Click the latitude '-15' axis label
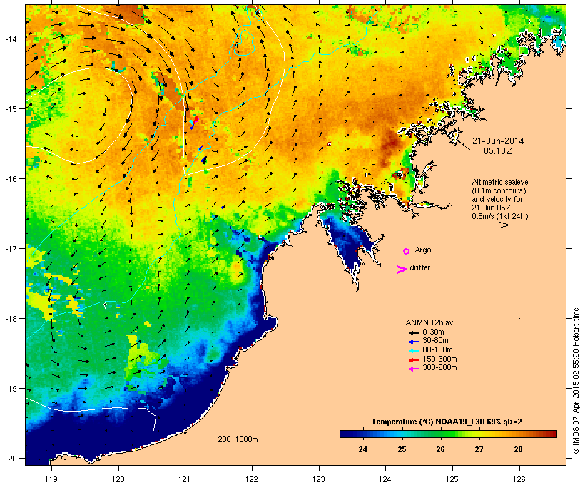Viewport: 585px width, 485px height. coord(10,109)
